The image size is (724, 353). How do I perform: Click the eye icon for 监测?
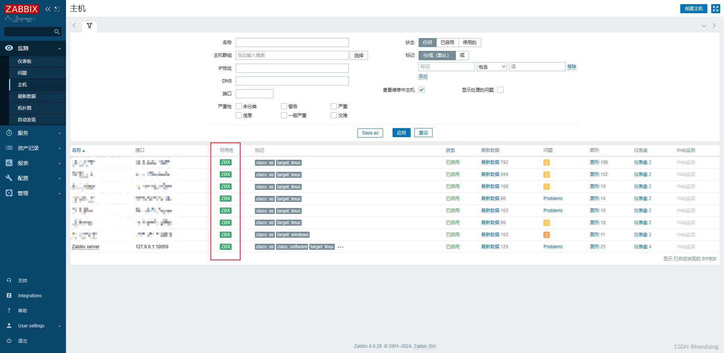click(9, 48)
